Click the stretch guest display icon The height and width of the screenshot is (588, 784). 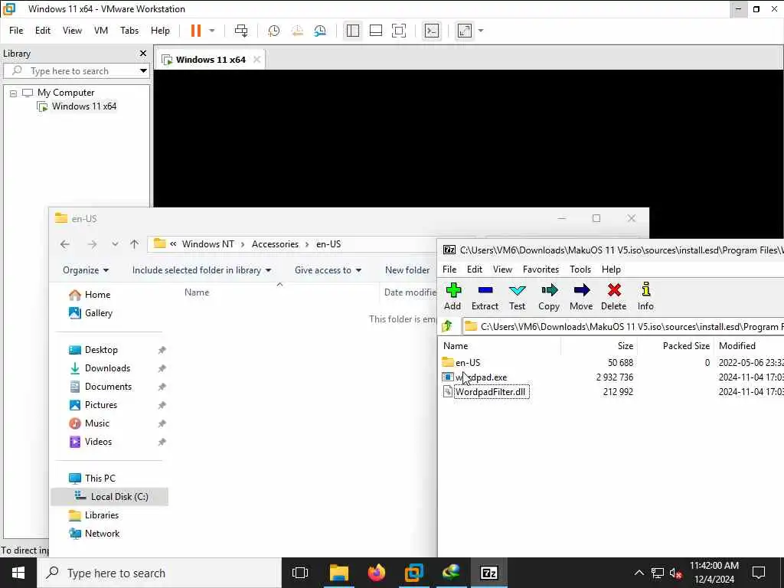click(x=465, y=31)
